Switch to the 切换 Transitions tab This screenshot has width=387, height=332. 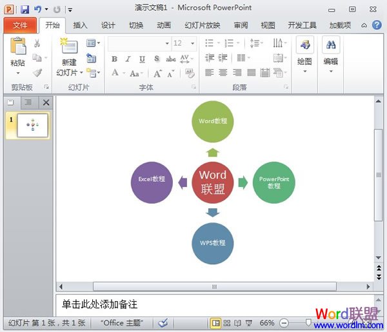[x=136, y=25]
